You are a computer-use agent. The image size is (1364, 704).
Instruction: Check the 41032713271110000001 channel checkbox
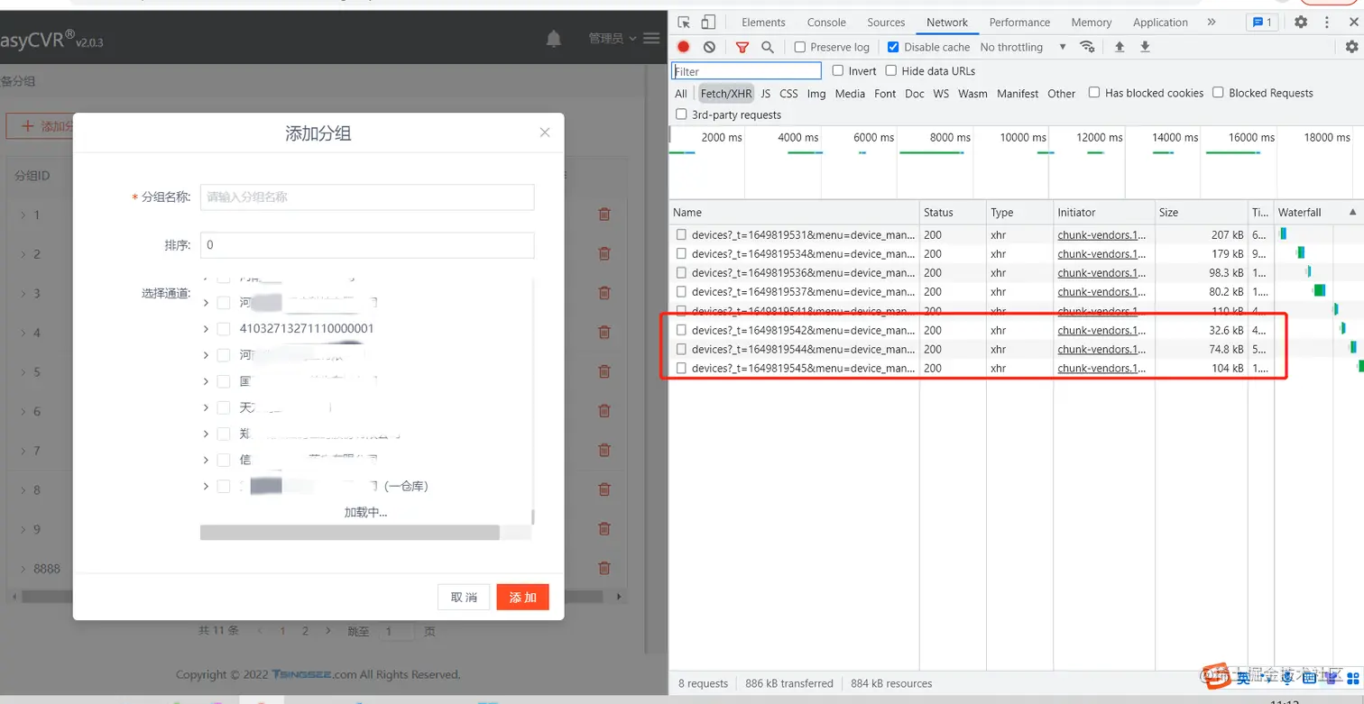pos(224,329)
